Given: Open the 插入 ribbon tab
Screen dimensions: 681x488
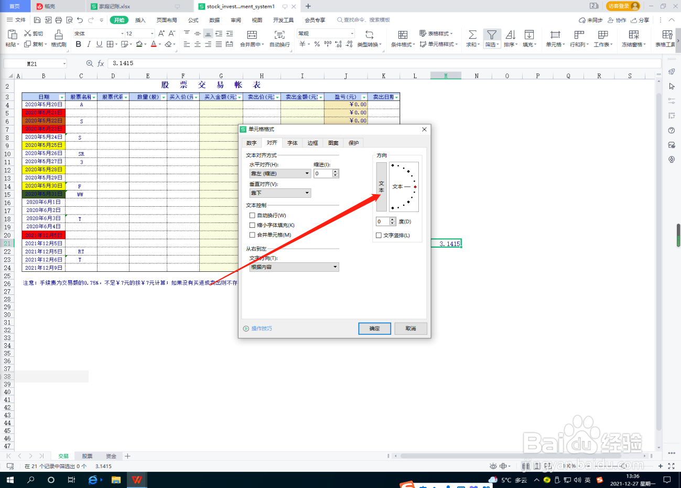Looking at the screenshot, I should (140, 20).
